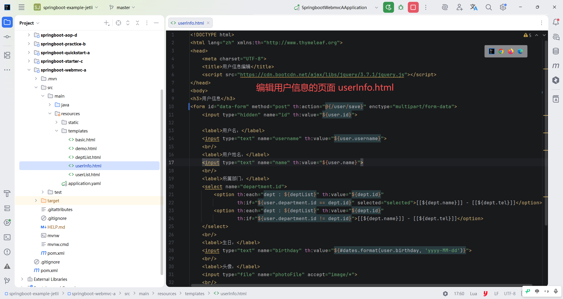Open the Terminal tool window
The width and height of the screenshot is (563, 299).
pyautogui.click(x=7, y=237)
